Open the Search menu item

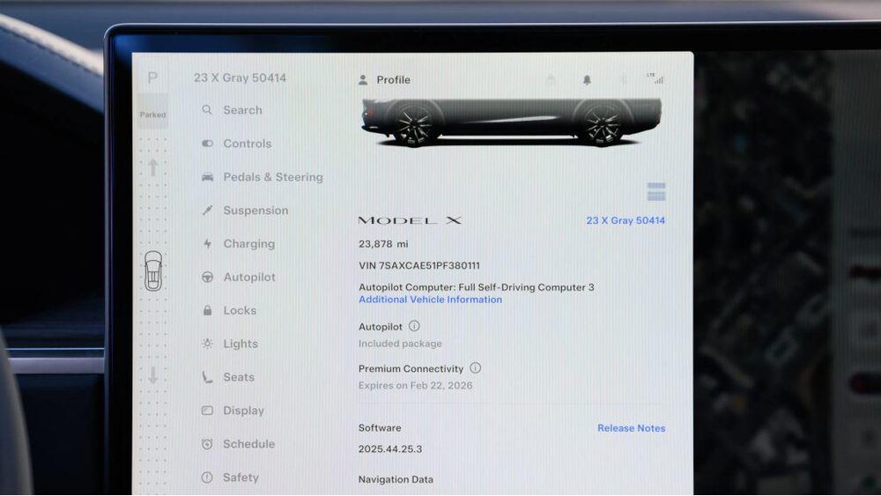[x=241, y=110]
